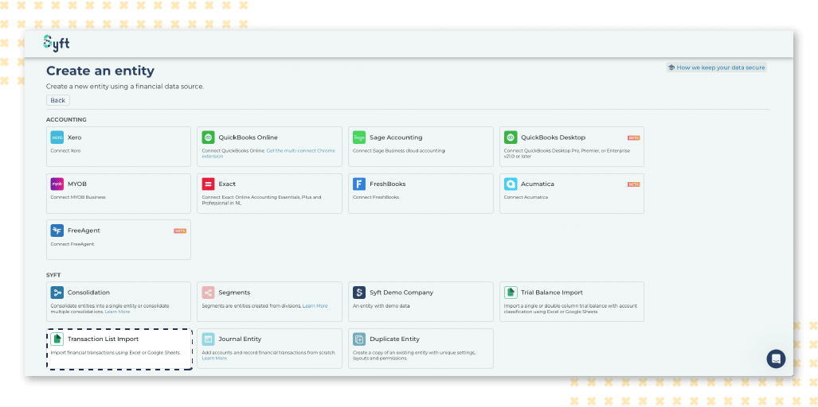Image resolution: width=818 pixels, height=407 pixels.
Task: Click the Sage Accounting logo icon
Action: pos(359,138)
